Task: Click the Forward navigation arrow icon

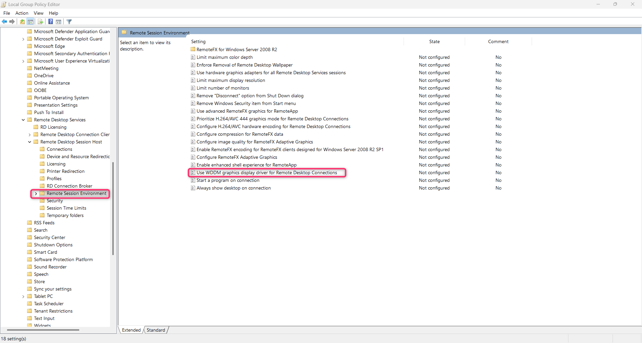Action: point(12,21)
